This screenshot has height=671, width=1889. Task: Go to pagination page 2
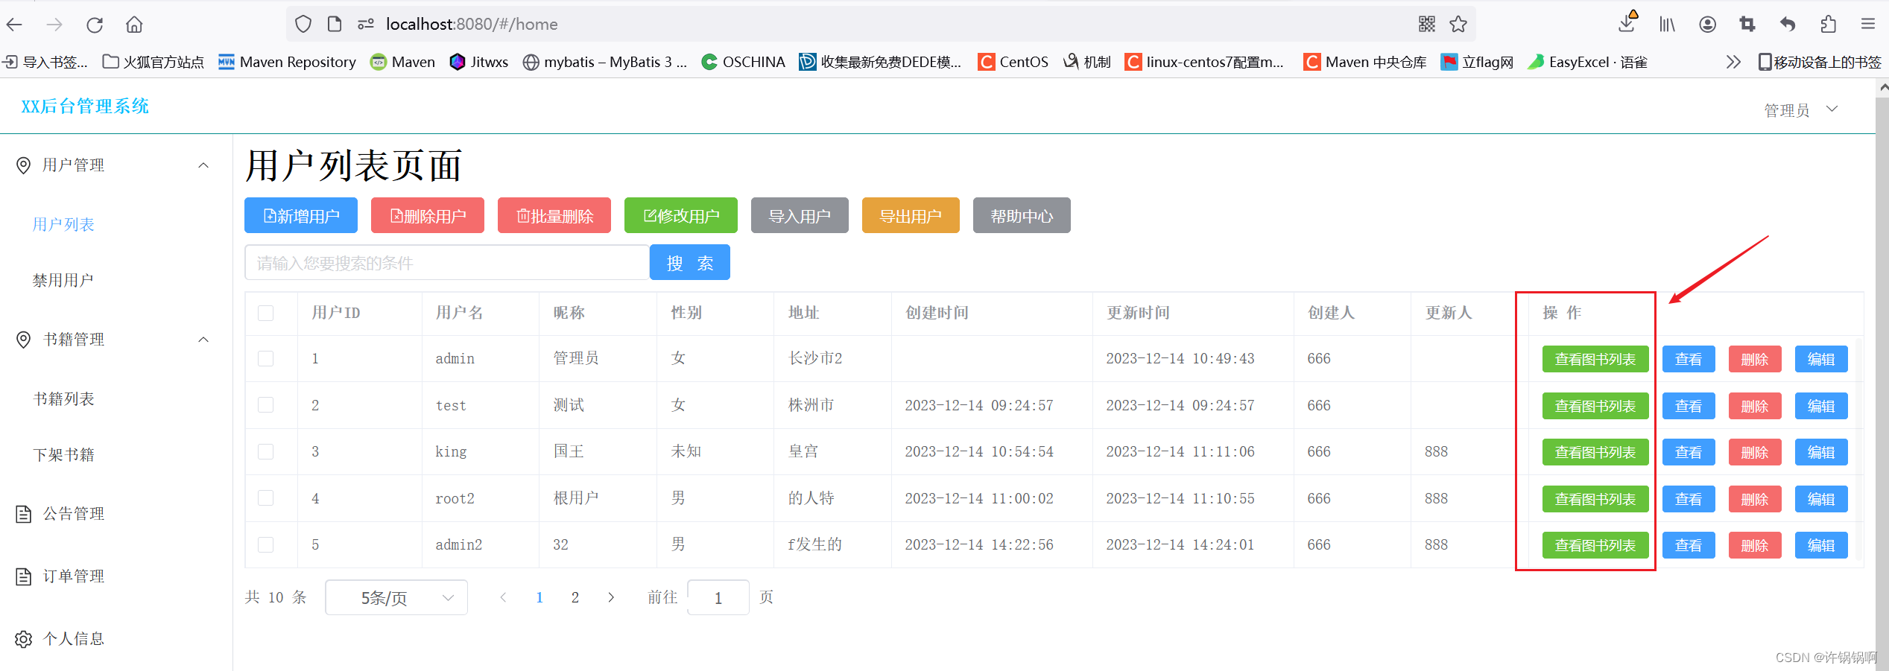(575, 597)
